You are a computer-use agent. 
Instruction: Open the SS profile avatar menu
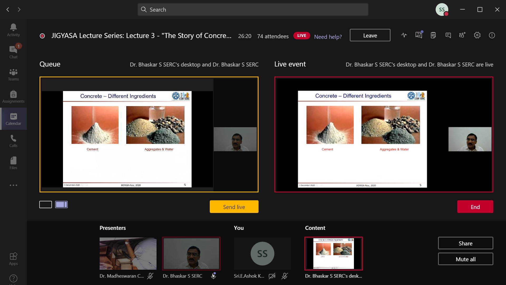pos(442,9)
